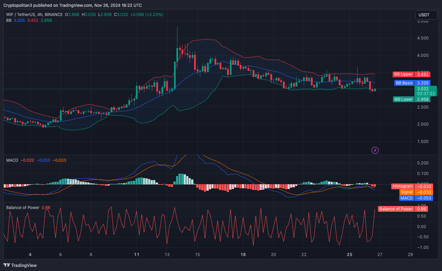This screenshot has width=442, height=271.
Task: Click the 2.000 price axis label
Action: tap(423, 124)
